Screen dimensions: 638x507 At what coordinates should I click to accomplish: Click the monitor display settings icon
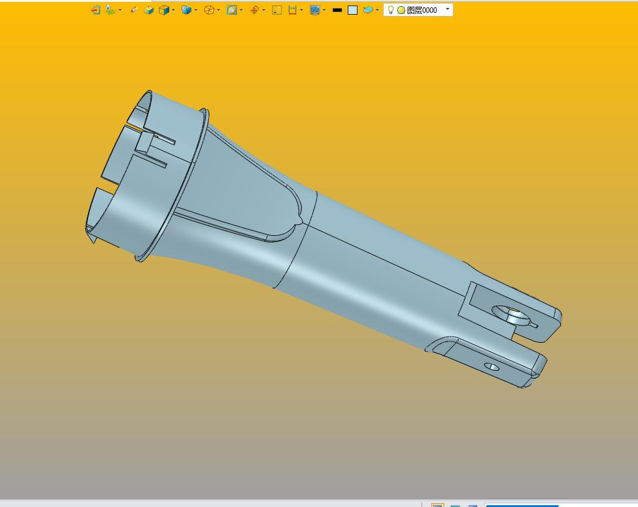(x=315, y=10)
